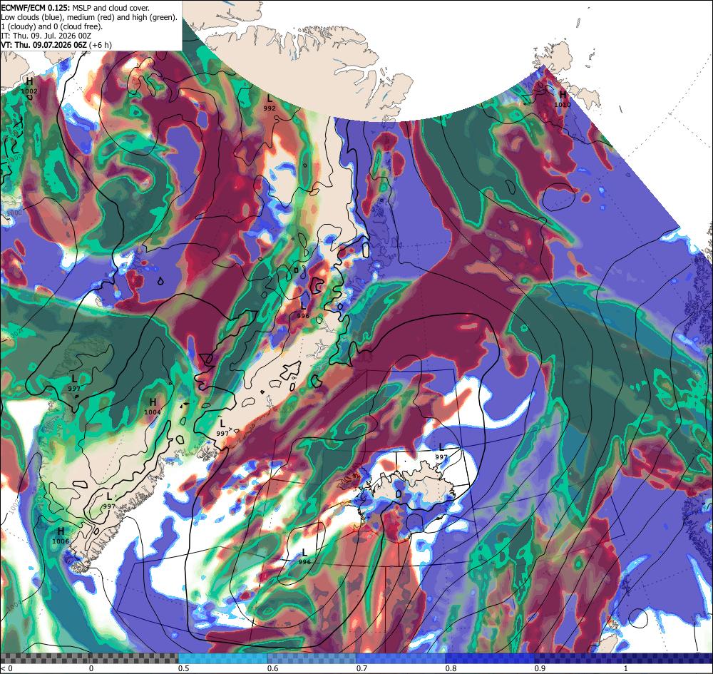The width and height of the screenshot is (713, 674).
Task: Click the "0.8" colorbar tick label
Action: [451, 668]
